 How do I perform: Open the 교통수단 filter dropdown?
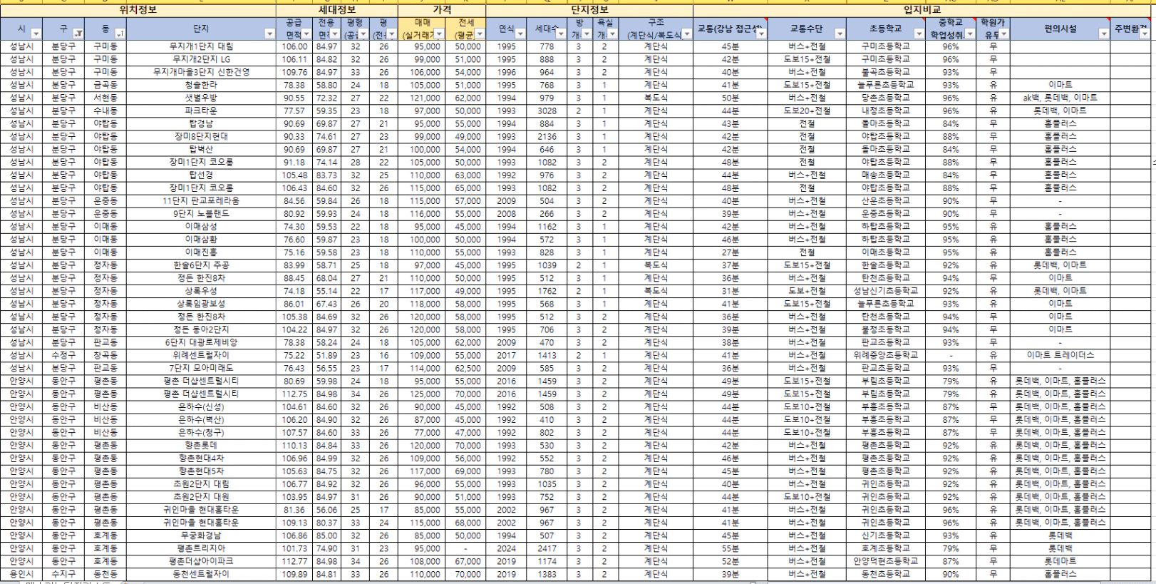coord(840,34)
